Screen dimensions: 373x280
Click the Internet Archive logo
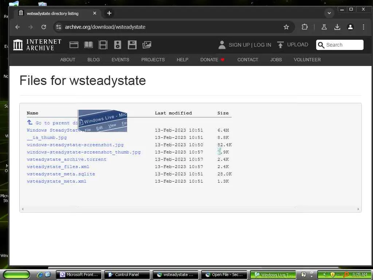pyautogui.click(x=37, y=45)
